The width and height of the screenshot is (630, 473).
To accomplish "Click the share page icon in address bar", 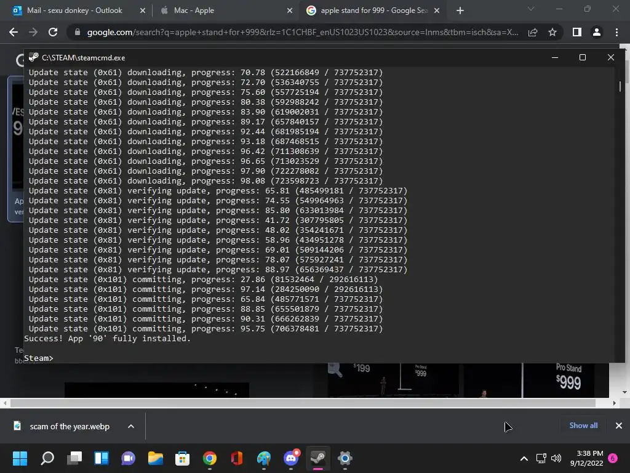I will (533, 32).
